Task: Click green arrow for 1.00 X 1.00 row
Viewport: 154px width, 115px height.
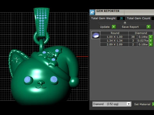Action: (151, 37)
